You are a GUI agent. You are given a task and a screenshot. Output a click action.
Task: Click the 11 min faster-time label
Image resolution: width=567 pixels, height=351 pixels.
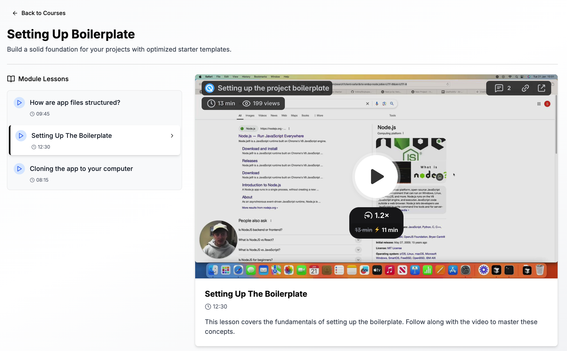pos(390,230)
